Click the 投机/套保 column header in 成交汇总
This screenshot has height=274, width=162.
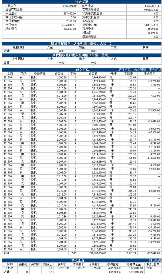tap(39, 74)
